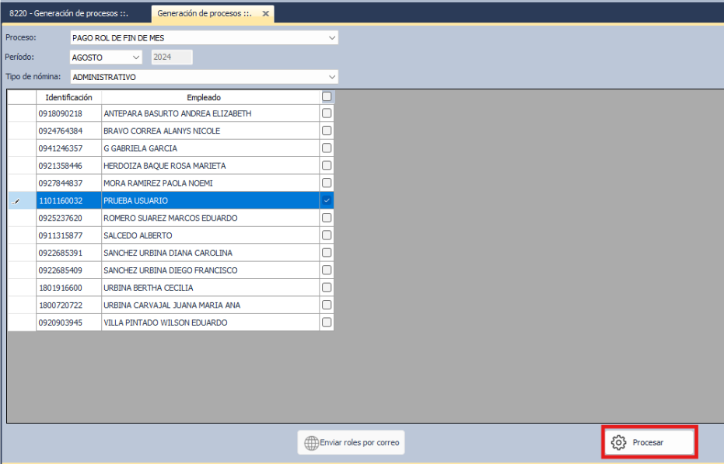Check the box for ANTEPARA BASURTO ANDREA ELIZABETH
The width and height of the screenshot is (724, 464).
point(327,113)
